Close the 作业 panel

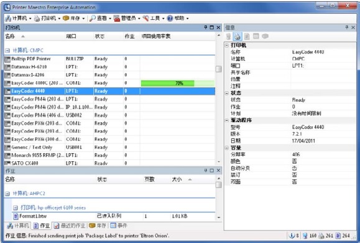[218, 170]
